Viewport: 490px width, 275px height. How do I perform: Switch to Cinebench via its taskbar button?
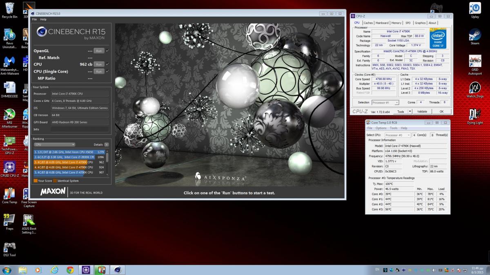[118, 270]
